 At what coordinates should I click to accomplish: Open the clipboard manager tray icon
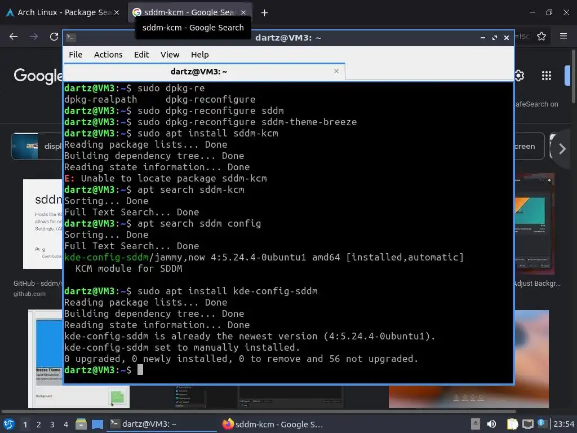pos(512,424)
